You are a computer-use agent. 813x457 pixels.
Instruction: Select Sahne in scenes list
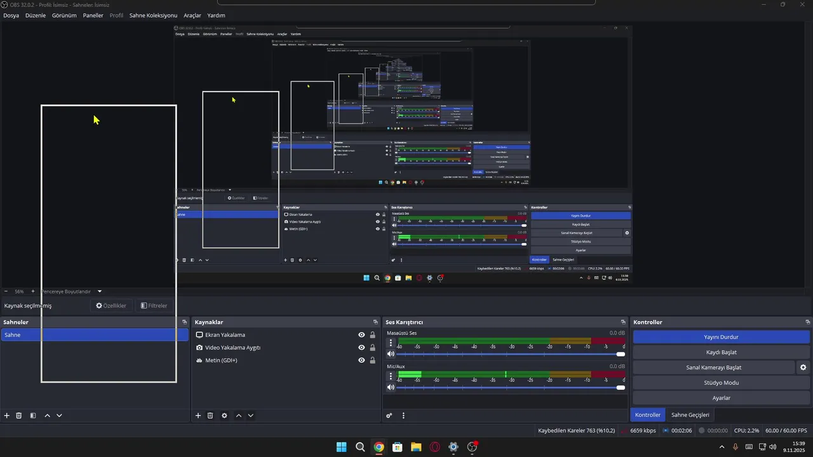95,335
